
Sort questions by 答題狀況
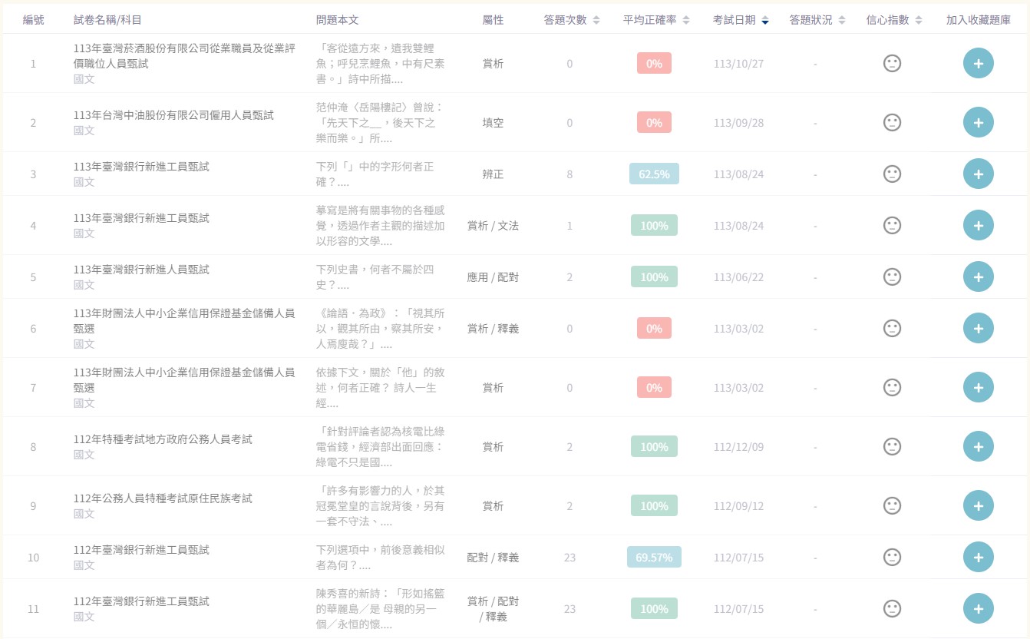pyautogui.click(x=817, y=20)
